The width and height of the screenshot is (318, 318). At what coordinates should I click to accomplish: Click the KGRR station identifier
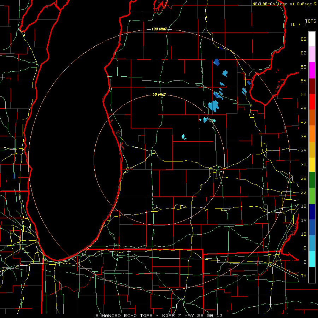(x=168, y=316)
